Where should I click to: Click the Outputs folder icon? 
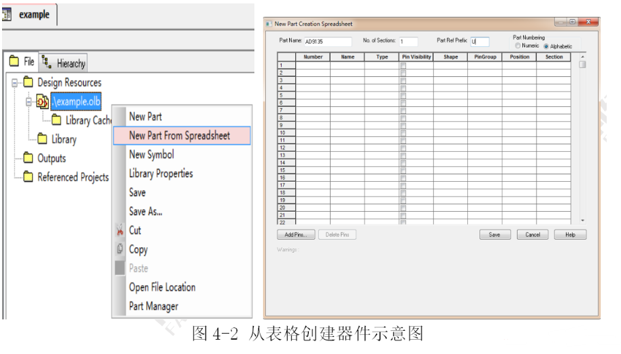coord(28,157)
